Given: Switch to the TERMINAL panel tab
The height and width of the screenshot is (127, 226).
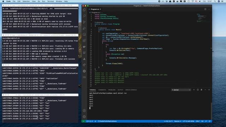Looking at the screenshot, I should 93,90.
